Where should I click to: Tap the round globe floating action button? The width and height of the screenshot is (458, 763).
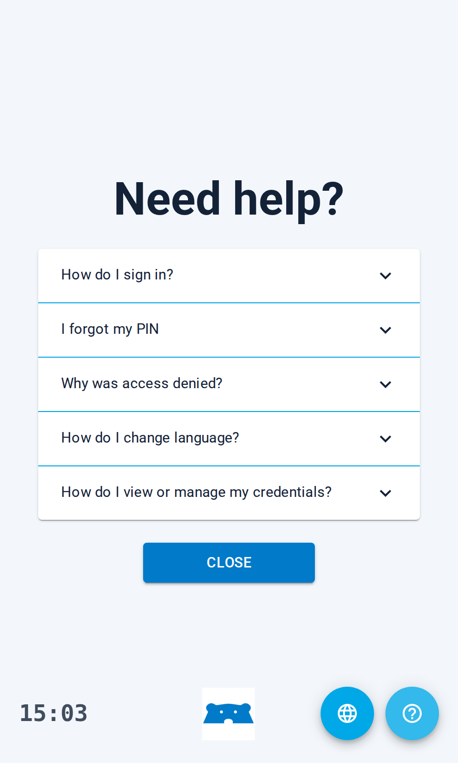[347, 713]
